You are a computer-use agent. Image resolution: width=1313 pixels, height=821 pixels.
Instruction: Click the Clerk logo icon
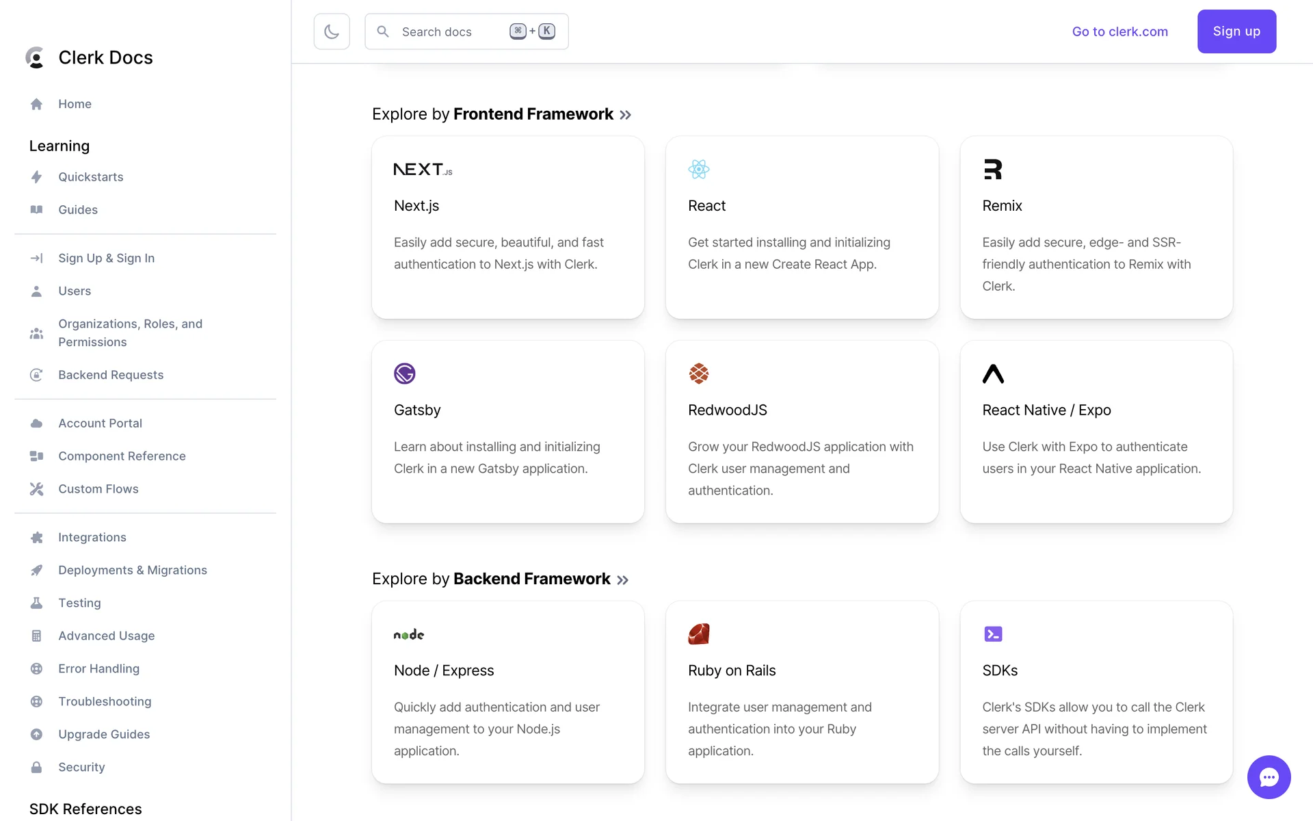point(35,57)
